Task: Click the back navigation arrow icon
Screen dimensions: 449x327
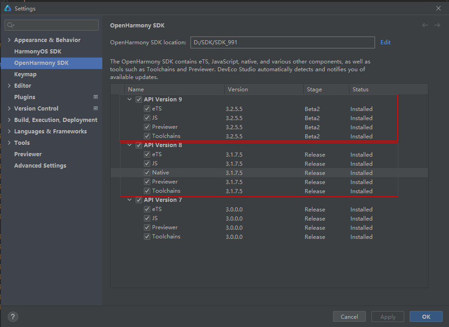Action: [x=425, y=26]
